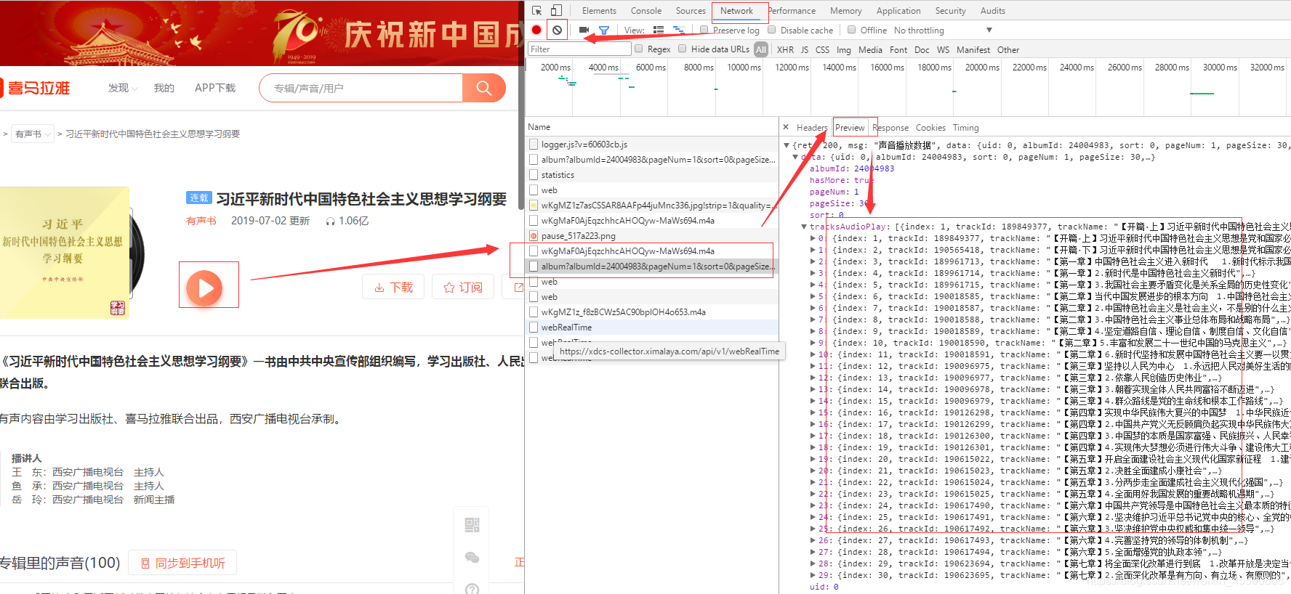Click the network Filter text field
This screenshot has height=594, width=1291.
click(x=579, y=49)
